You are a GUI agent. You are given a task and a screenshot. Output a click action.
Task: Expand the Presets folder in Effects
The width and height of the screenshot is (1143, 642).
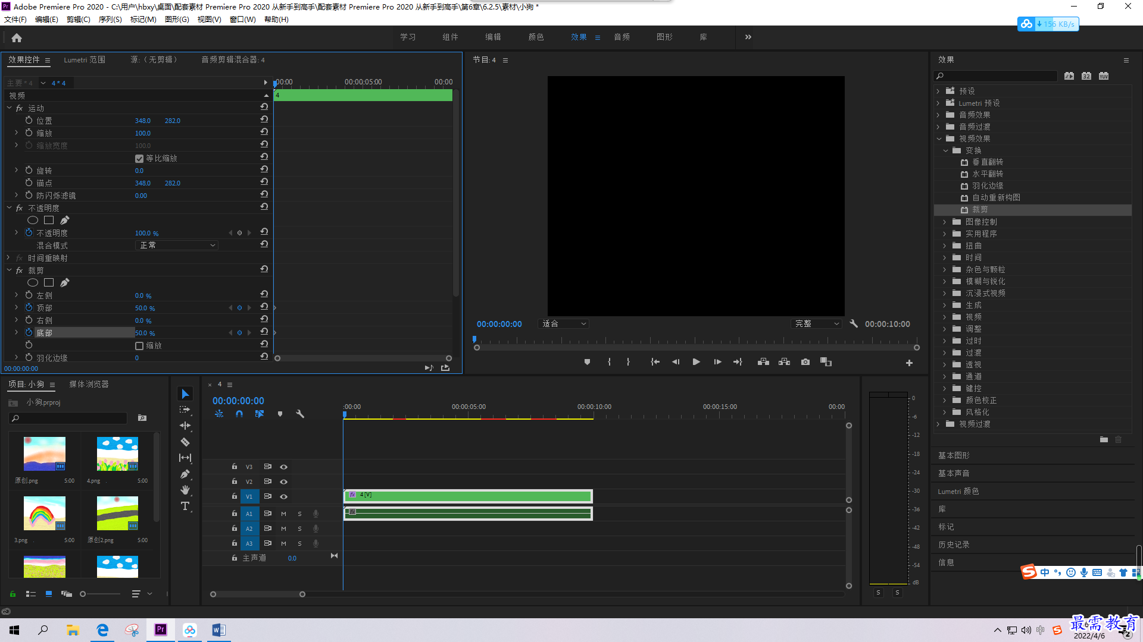pos(939,91)
